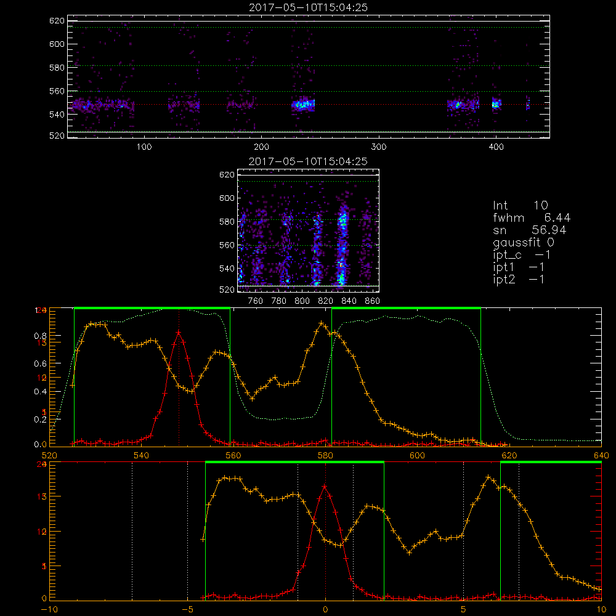Viewport: 616px width, 616px height.
Task: Click axis label 600 under upper line plot
Action: point(417,455)
